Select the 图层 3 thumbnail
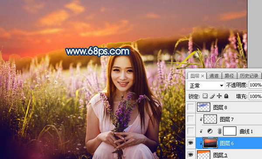 [x=203, y=155]
